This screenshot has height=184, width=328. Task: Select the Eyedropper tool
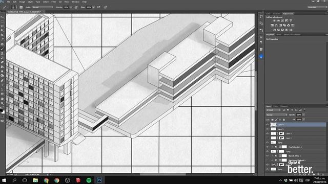[x=2, y=39]
